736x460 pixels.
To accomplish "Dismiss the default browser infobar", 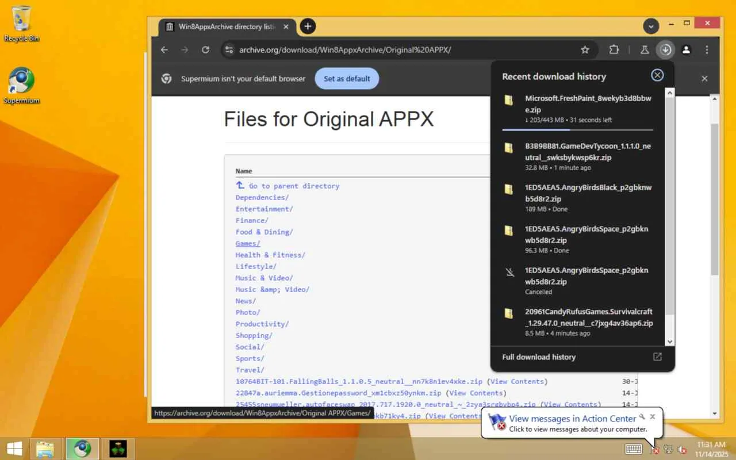I will tap(704, 79).
